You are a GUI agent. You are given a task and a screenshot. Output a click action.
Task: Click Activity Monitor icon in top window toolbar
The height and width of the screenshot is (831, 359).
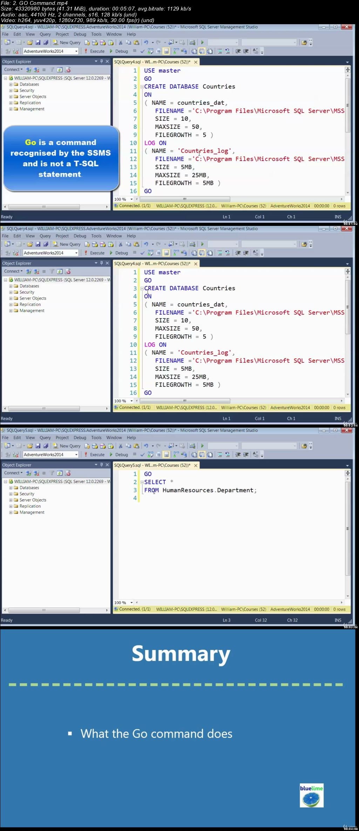point(192,42)
